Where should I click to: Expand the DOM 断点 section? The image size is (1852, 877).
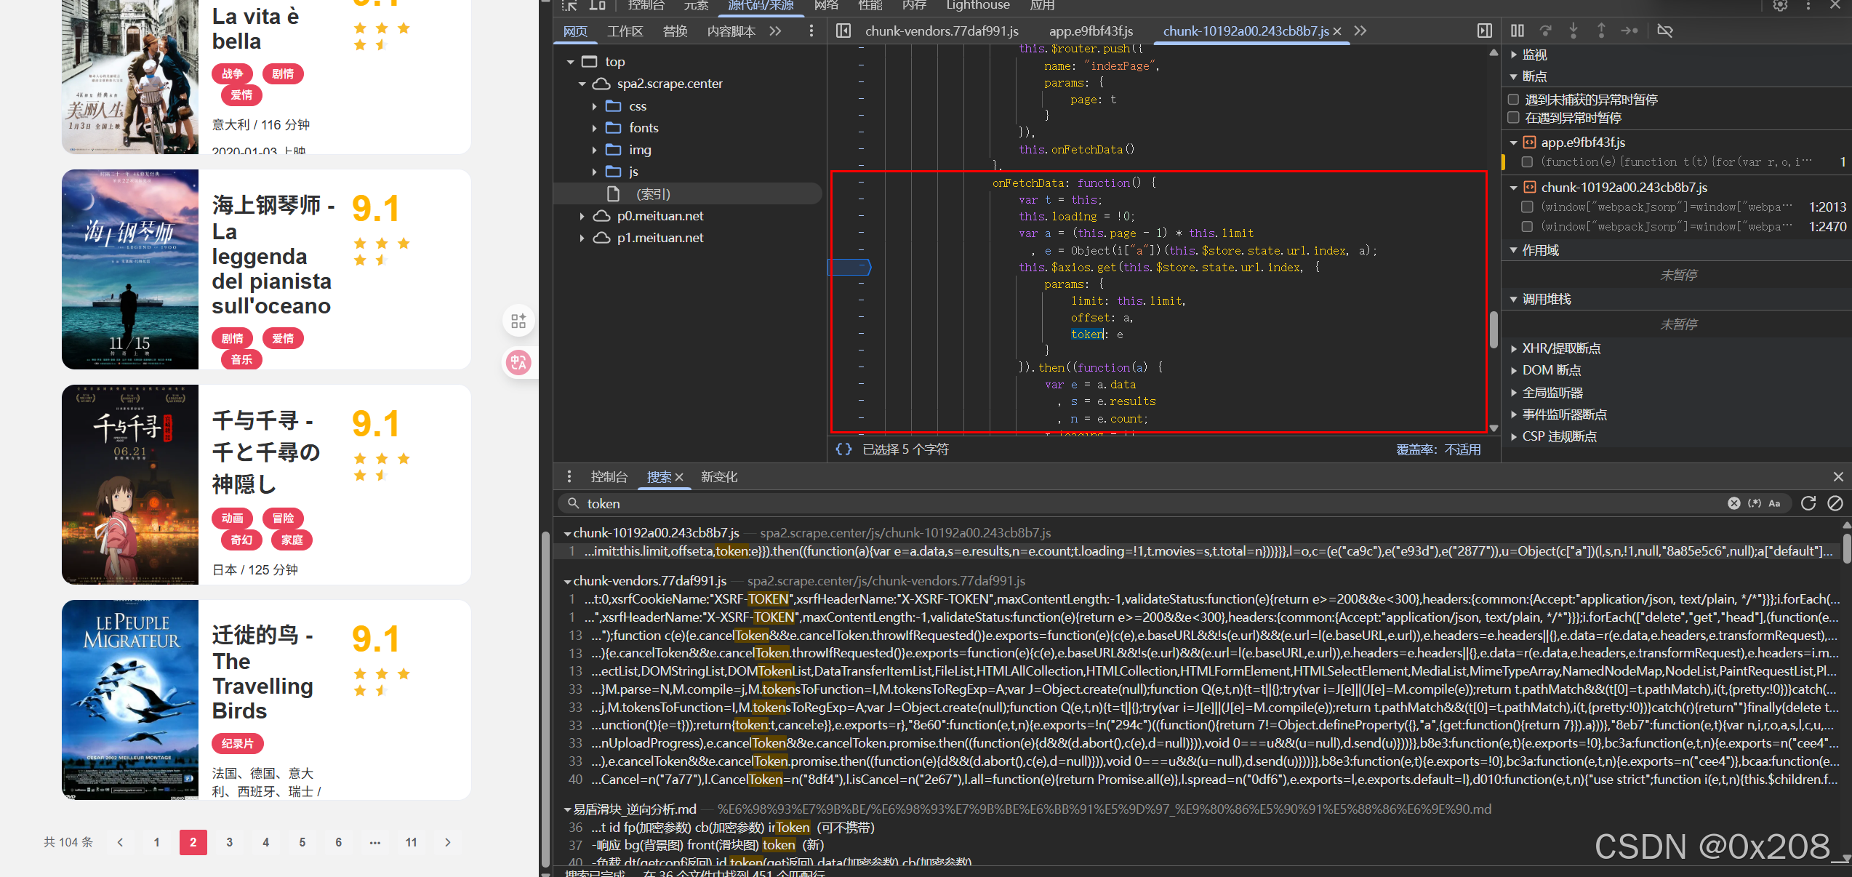pos(1514,371)
